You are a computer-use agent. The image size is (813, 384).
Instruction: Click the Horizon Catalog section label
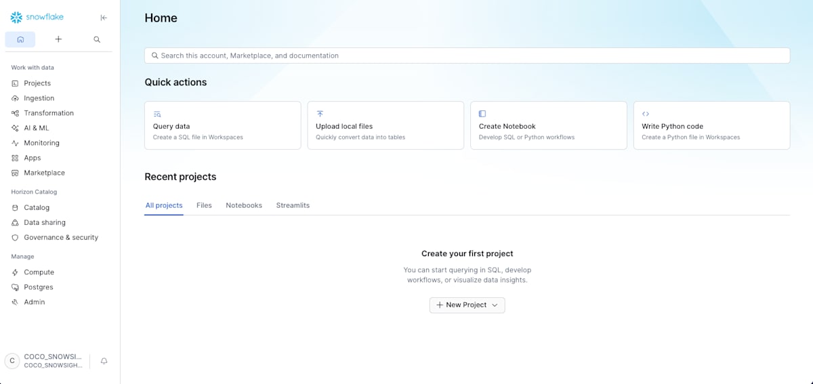pyautogui.click(x=34, y=192)
